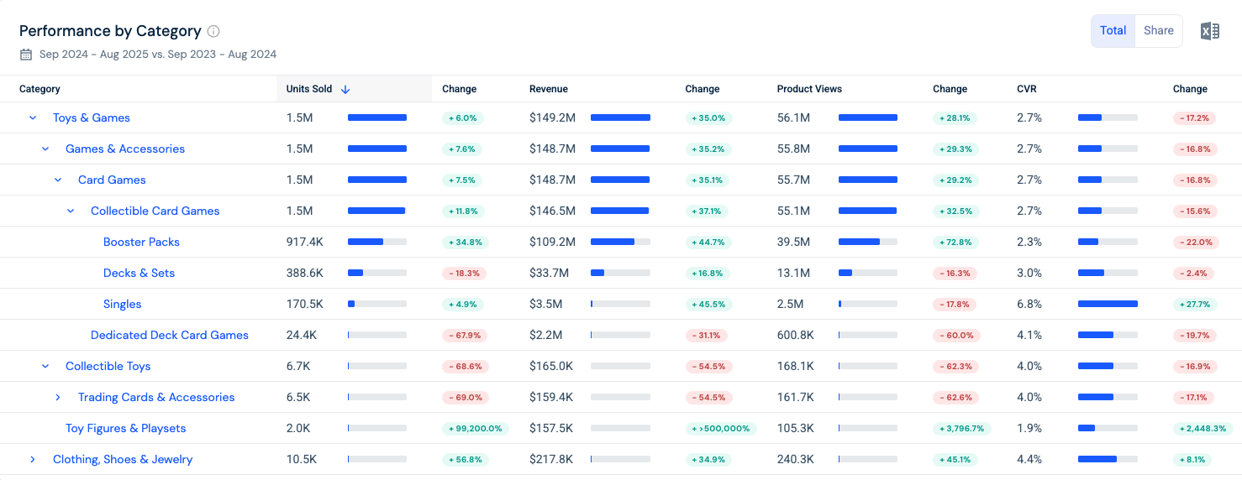Sort by Product Views column header

tap(809, 89)
